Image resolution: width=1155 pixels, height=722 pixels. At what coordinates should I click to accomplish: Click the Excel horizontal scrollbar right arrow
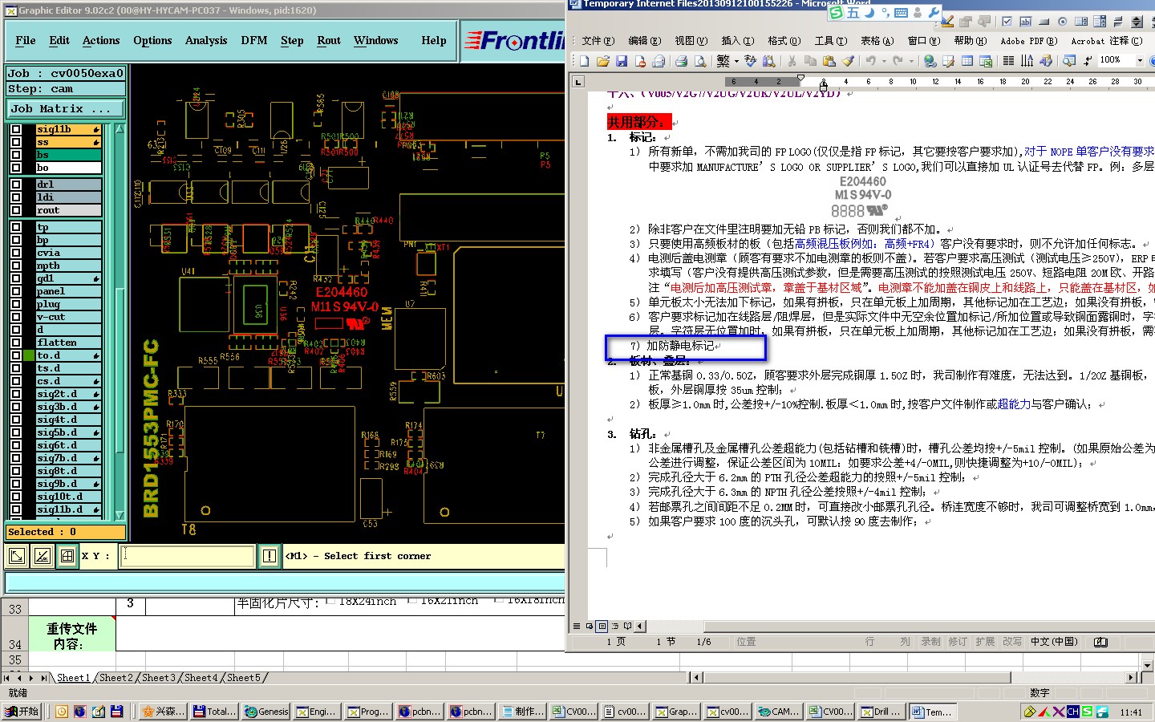[1132, 678]
